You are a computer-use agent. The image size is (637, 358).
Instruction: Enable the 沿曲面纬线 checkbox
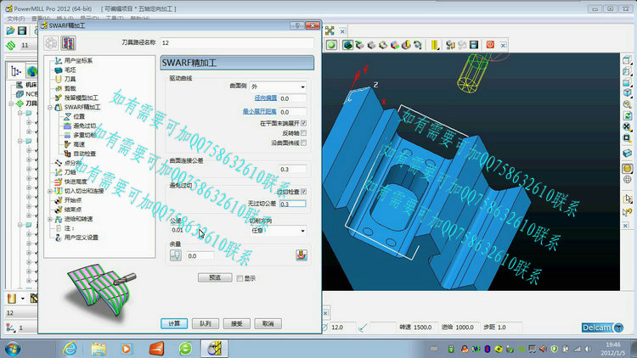click(304, 143)
